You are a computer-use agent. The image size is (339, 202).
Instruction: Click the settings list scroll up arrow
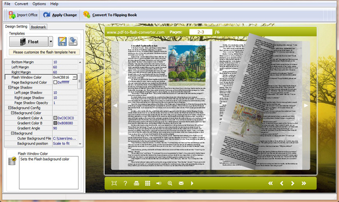pos(80,62)
